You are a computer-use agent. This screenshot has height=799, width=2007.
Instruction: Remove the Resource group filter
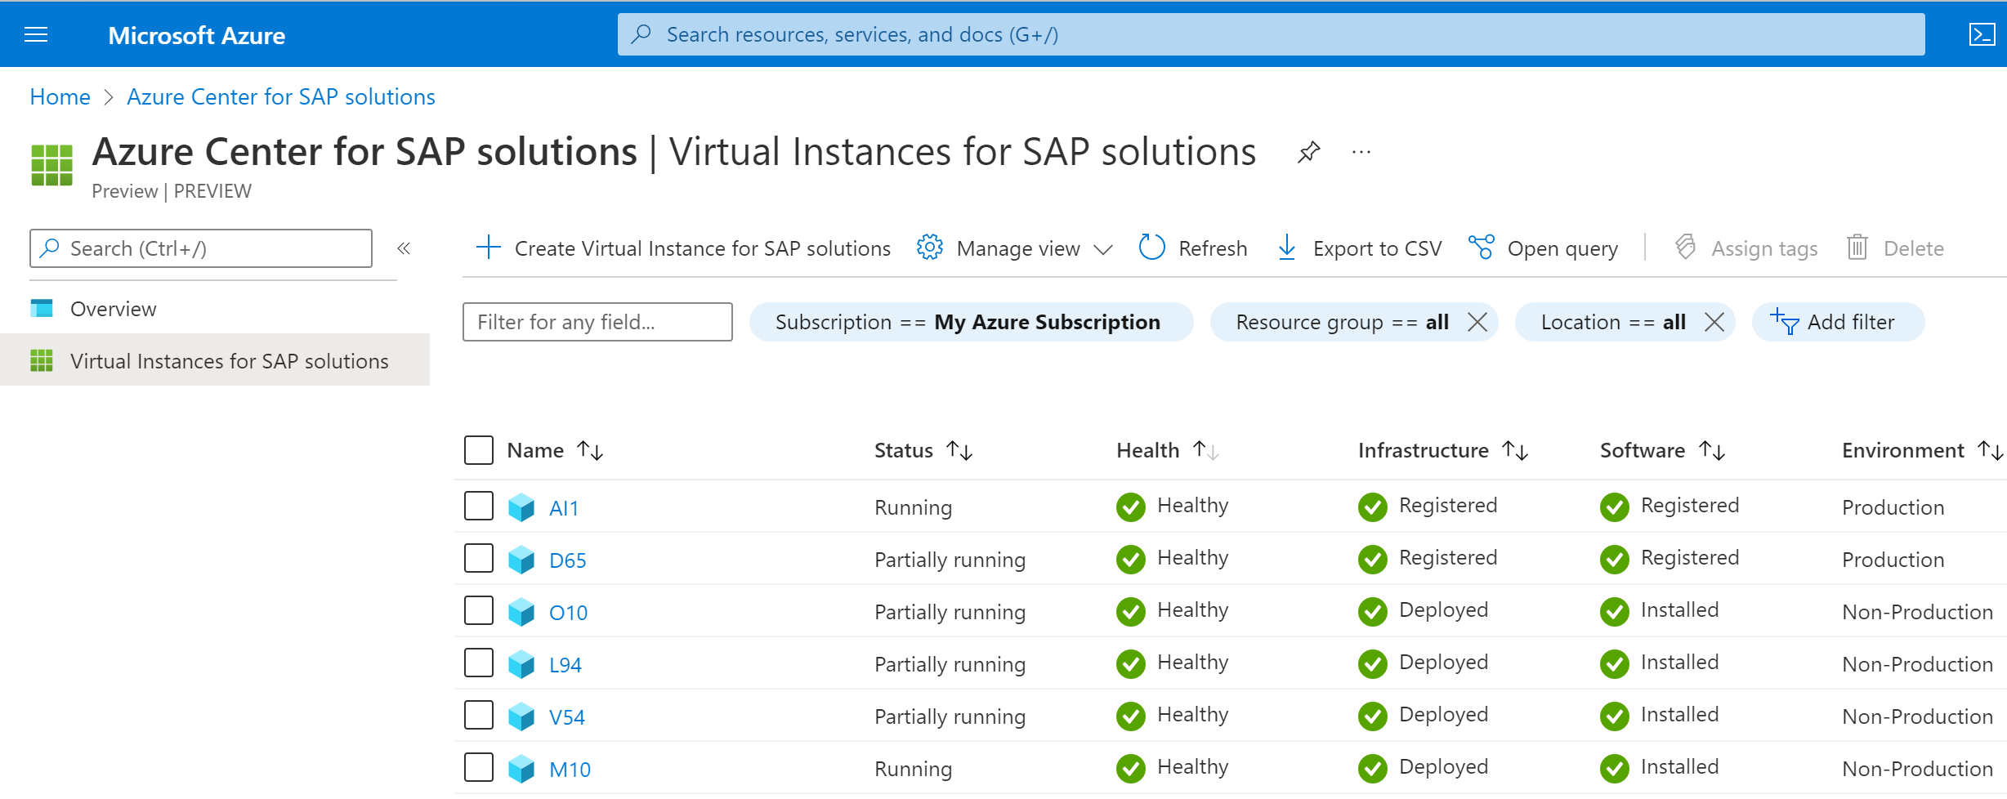coord(1477,322)
